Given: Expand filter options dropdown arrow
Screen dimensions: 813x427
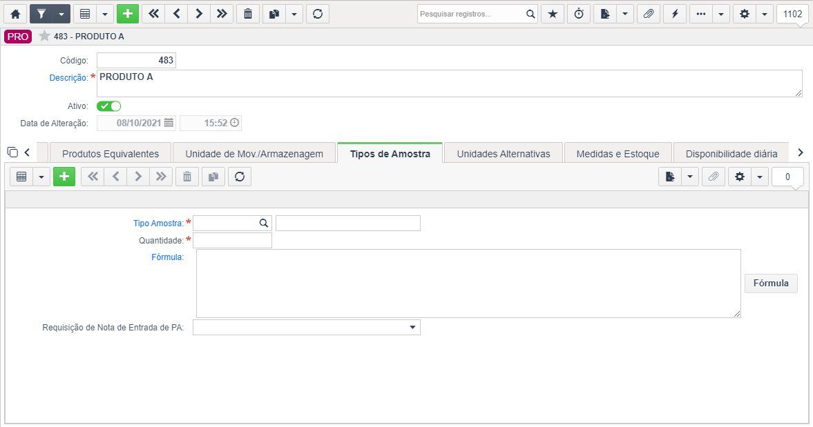Looking at the screenshot, I should 61,14.
